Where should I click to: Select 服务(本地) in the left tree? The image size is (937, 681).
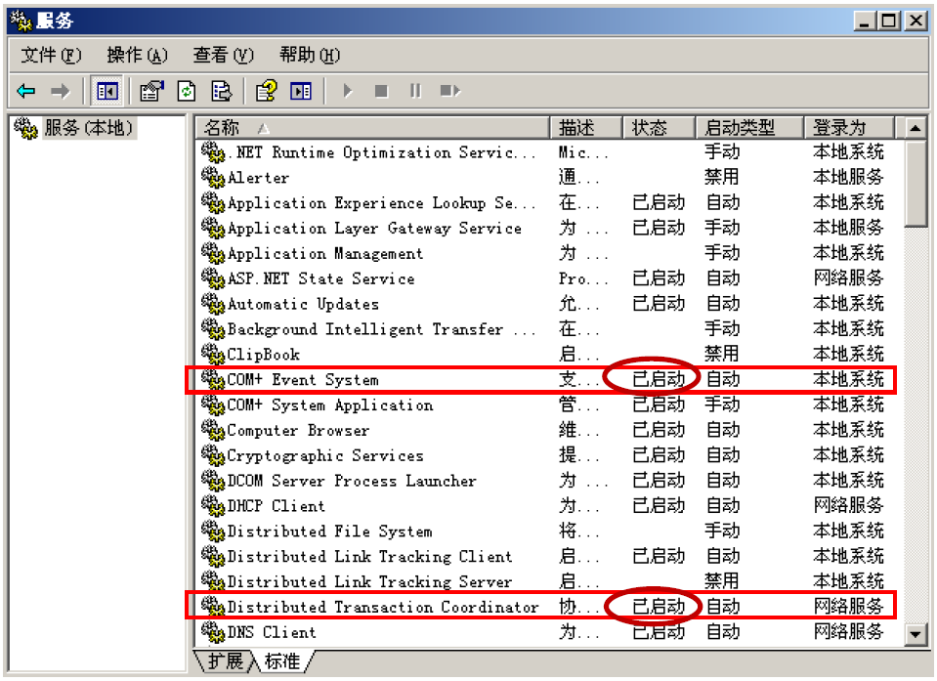tap(87, 128)
